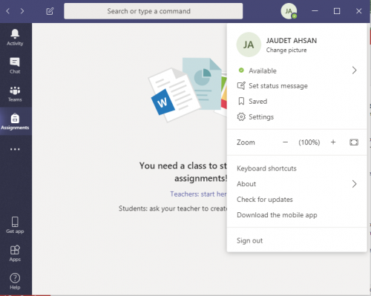This screenshot has height=296, width=371.
Task: Open the Help question mark icon
Action: click(15, 278)
